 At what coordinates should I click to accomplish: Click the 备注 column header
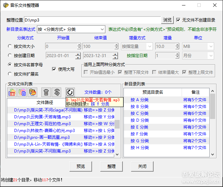click(196, 92)
